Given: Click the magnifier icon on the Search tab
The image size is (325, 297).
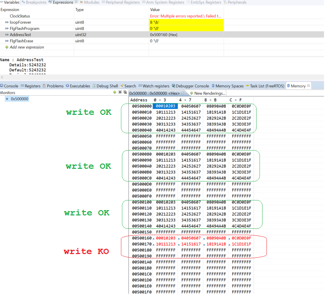Looking at the screenshot, I should click(x=122, y=86).
